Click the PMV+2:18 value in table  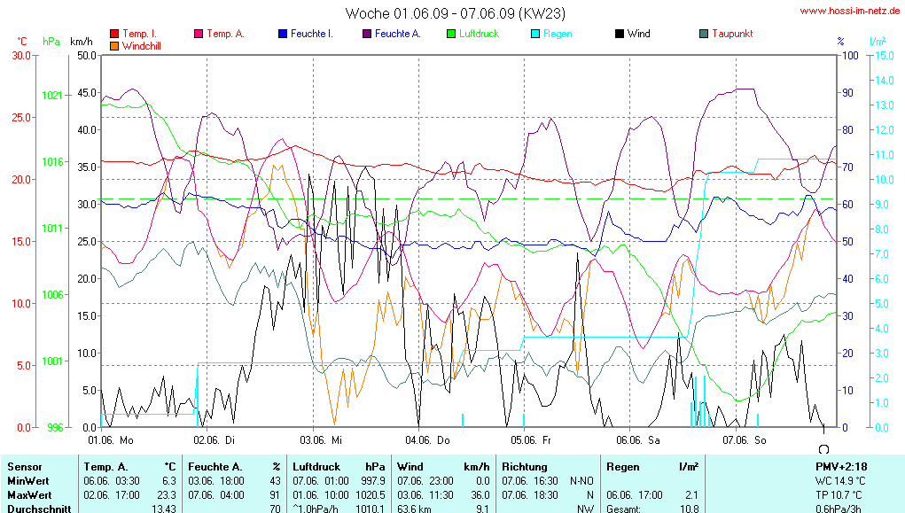coord(840,466)
